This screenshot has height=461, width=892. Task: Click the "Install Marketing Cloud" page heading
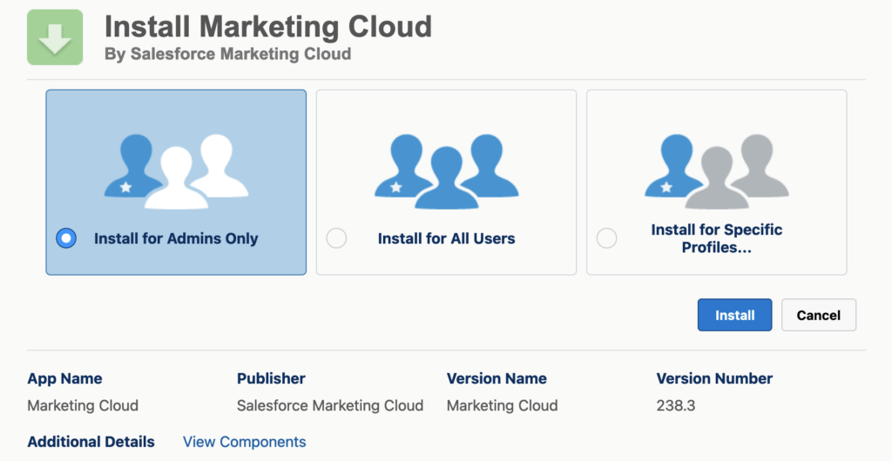point(267,26)
